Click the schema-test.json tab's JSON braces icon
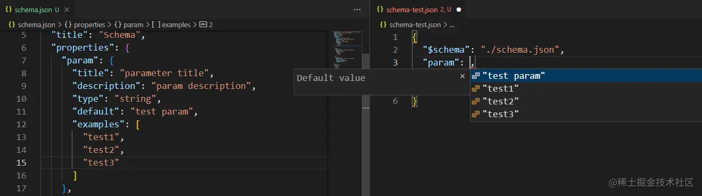702x196 pixels. pos(380,10)
